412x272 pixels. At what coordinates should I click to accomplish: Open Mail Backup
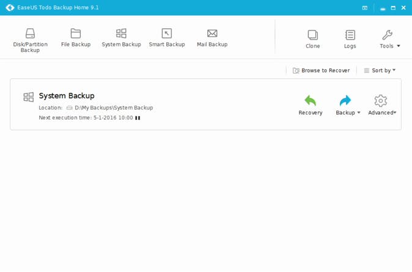point(212,38)
